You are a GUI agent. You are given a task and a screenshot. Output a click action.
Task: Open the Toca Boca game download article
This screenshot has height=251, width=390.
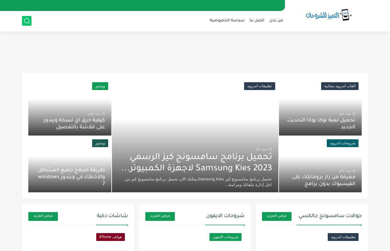[x=321, y=123]
